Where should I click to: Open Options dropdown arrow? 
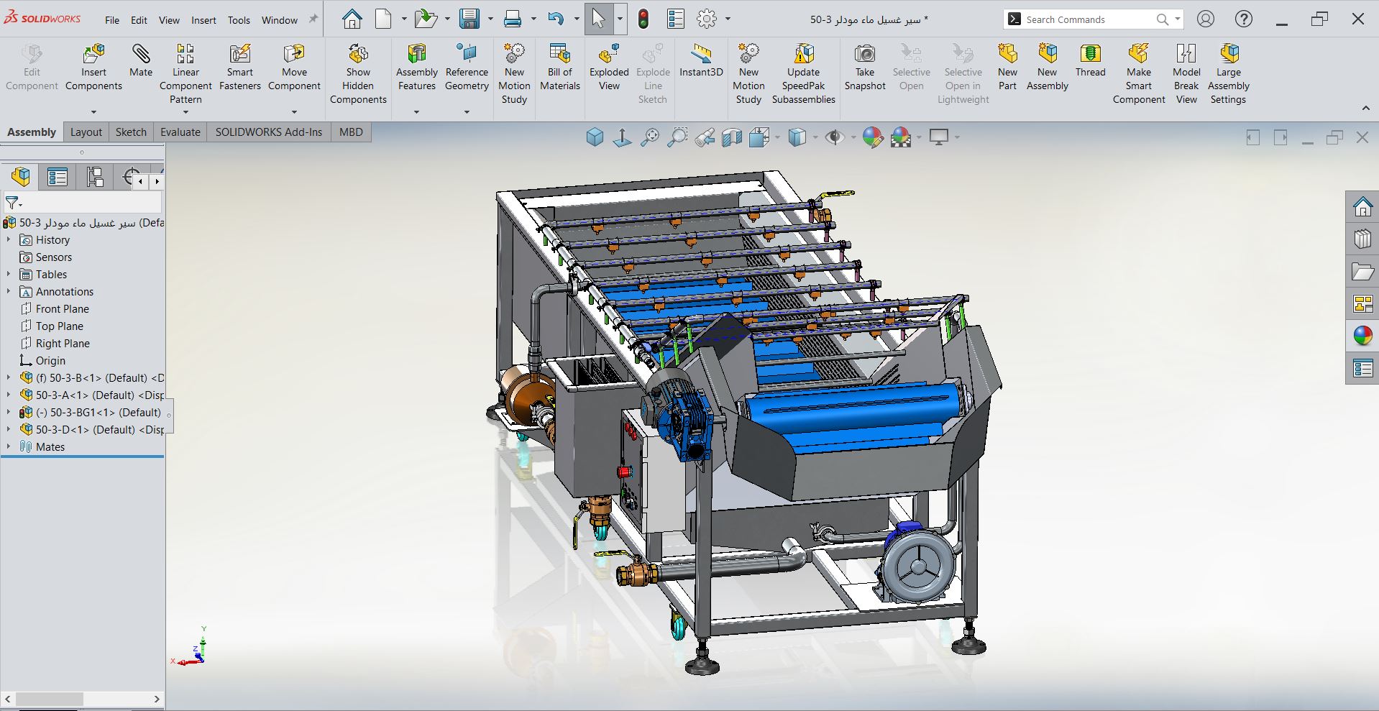(728, 19)
